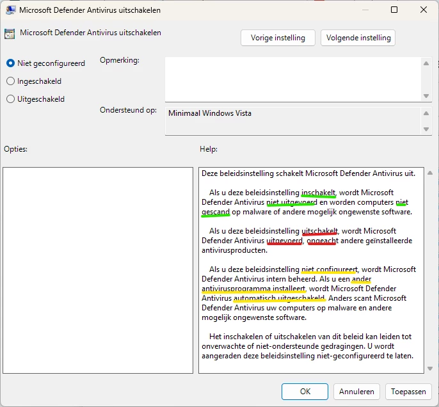Click the 'Ondersteund op:' label
The height and width of the screenshot is (407, 439).
tap(128, 110)
